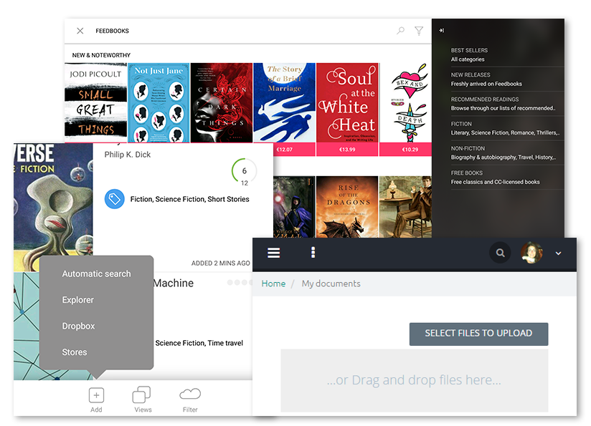The height and width of the screenshot is (426, 591).
Task: Choose Automatic search from Add menu
Action: (97, 273)
